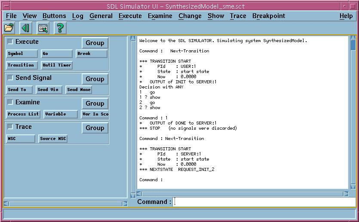The width and height of the screenshot is (359, 222).
Task: Toggle the Examine module checkbox
Action: click(10, 102)
